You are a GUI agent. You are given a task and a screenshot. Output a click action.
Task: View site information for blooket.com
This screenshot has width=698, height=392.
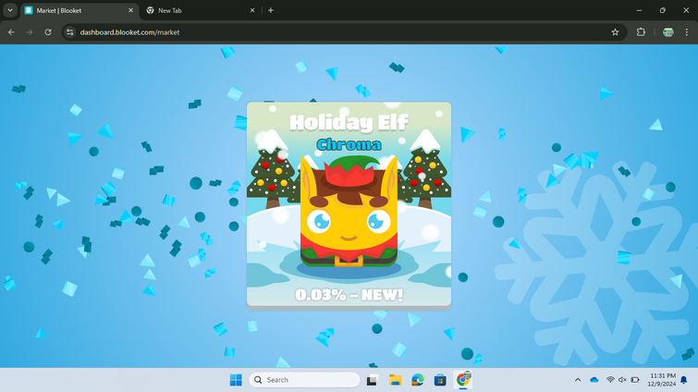pyautogui.click(x=70, y=32)
